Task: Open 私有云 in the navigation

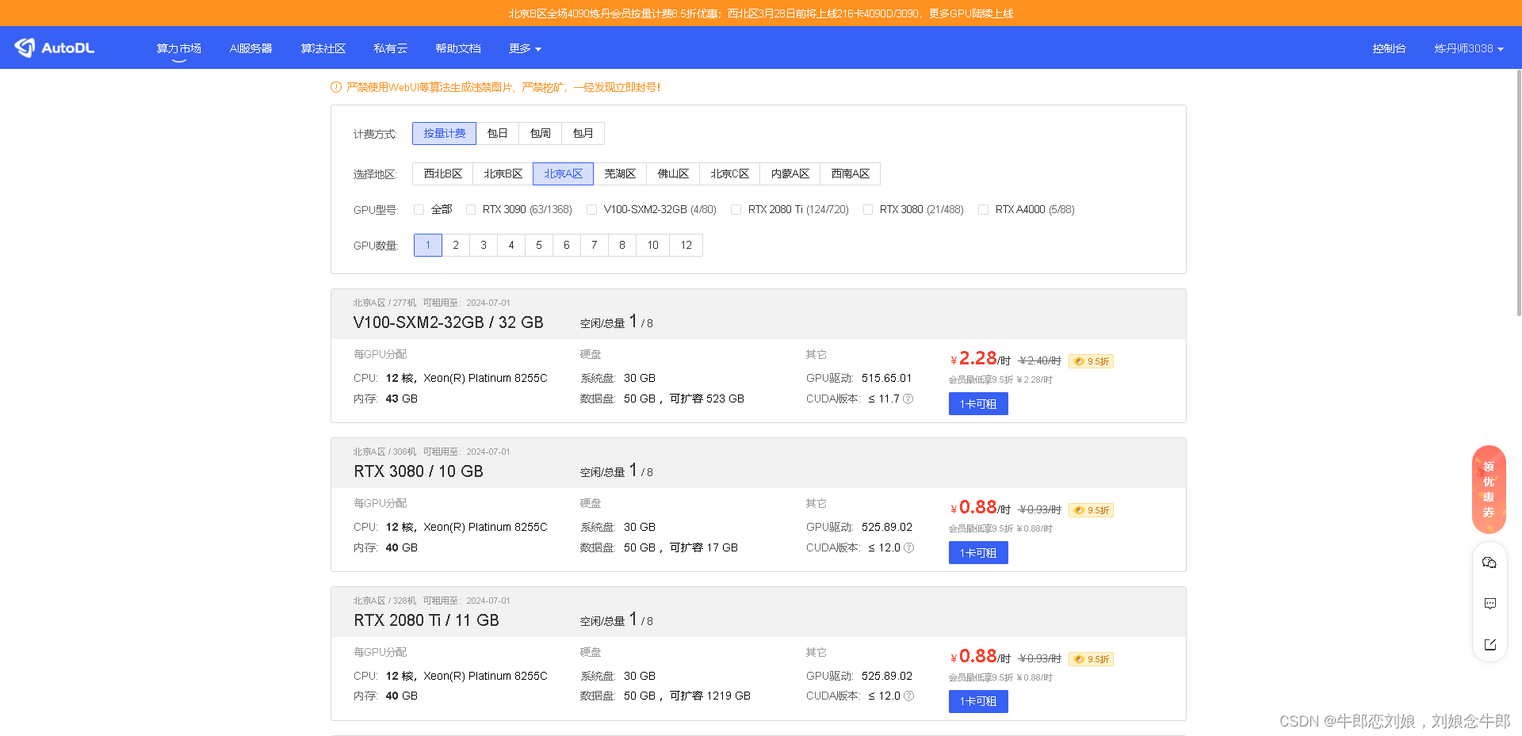Action: [x=390, y=48]
